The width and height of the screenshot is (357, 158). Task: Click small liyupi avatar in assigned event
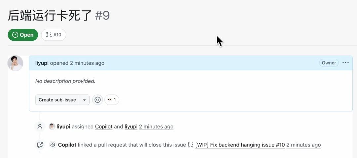click(x=52, y=127)
